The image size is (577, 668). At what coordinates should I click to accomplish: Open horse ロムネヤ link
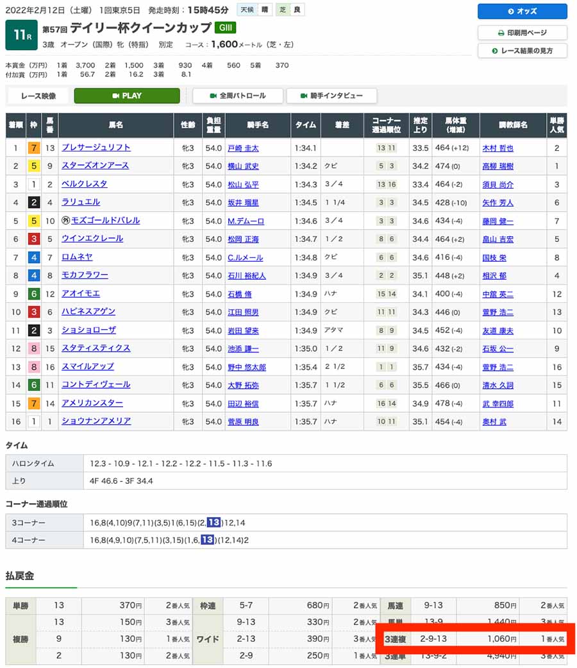click(x=77, y=257)
